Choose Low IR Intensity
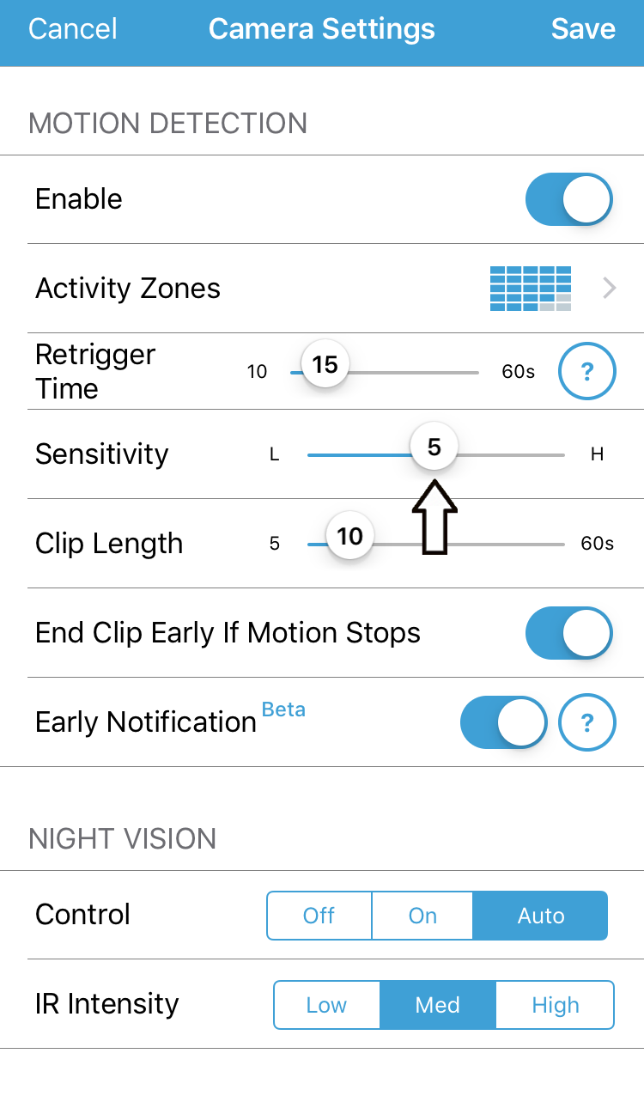The width and height of the screenshot is (644, 1102). pos(326,1005)
